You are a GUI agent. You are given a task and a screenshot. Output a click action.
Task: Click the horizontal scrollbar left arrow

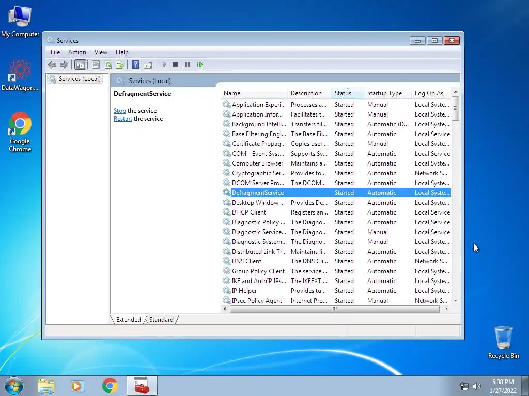[225, 309]
